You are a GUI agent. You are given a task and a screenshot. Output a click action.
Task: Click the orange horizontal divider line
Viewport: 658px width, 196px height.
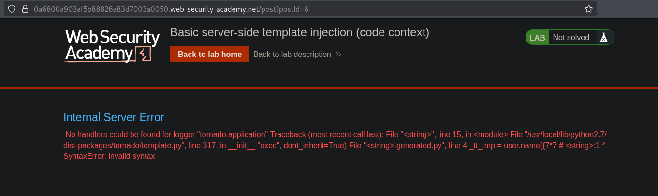coord(329,88)
